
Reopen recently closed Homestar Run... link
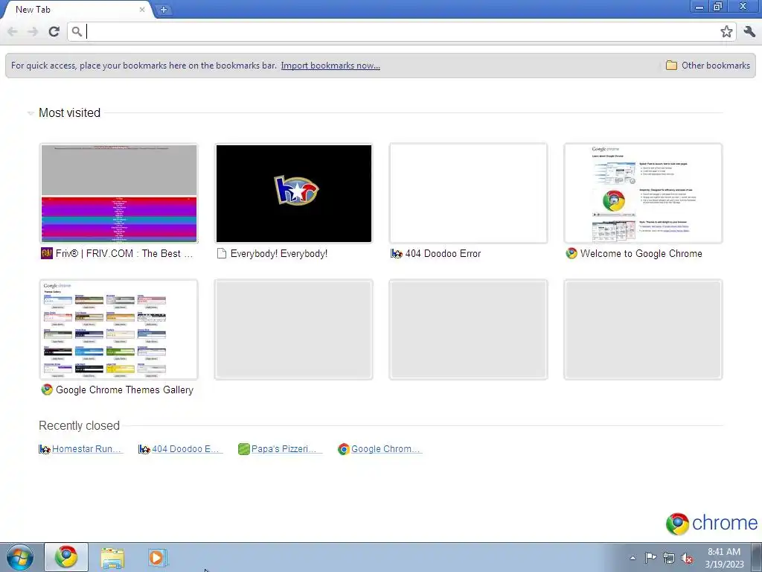pos(86,449)
